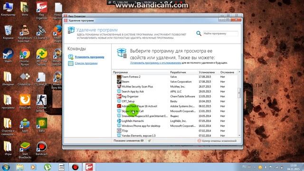This screenshot has width=304, height=171.
Task: Click the filter funnel icon in status bar
Action: (150, 141)
